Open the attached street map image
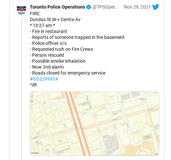Screen dimensions: 171x160 coord(94,124)
